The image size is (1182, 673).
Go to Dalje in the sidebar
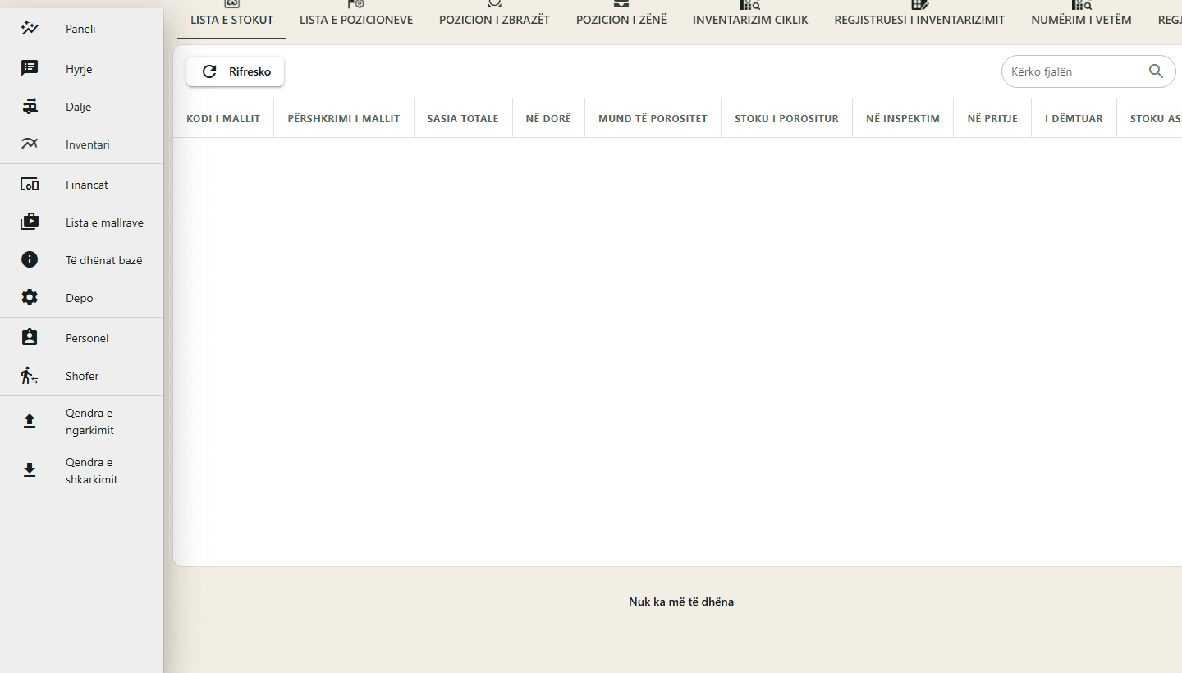coord(82,106)
